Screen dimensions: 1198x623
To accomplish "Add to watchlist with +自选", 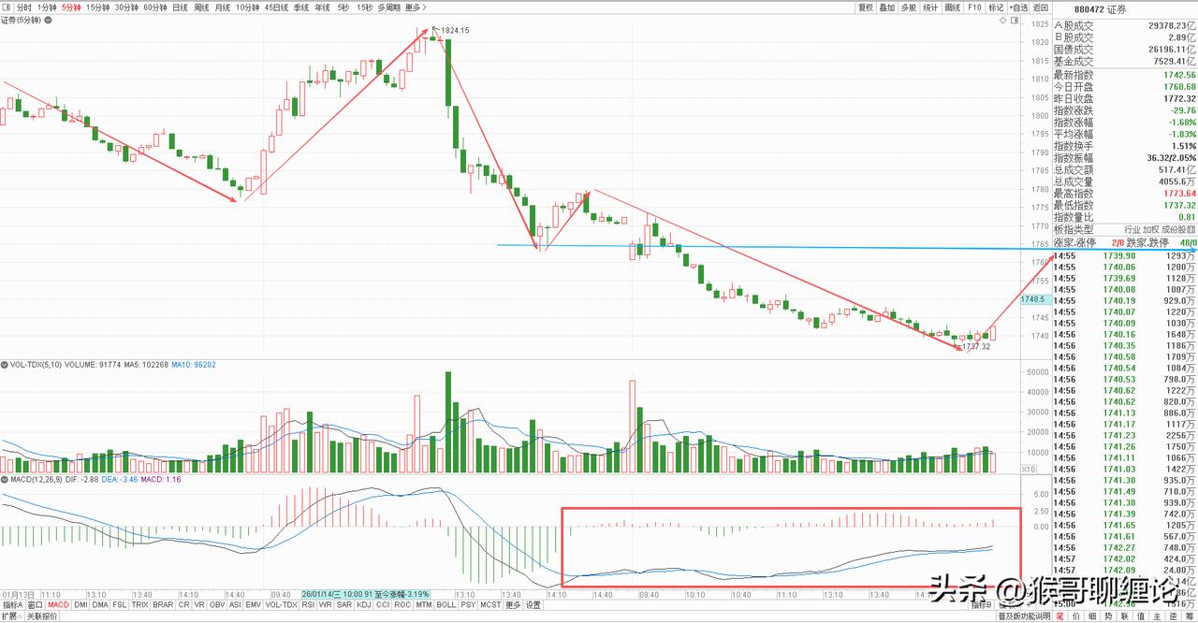I will (x=1018, y=7).
